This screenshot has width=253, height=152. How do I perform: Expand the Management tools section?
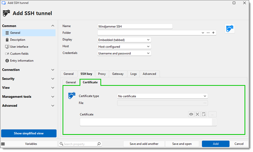29,97
